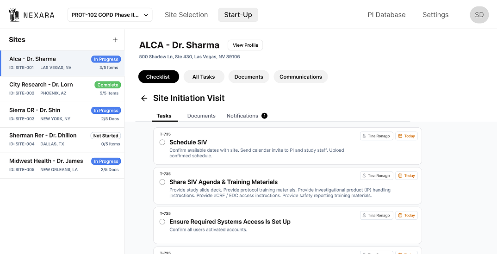
Task: Click the View Profile button
Action: (x=245, y=45)
